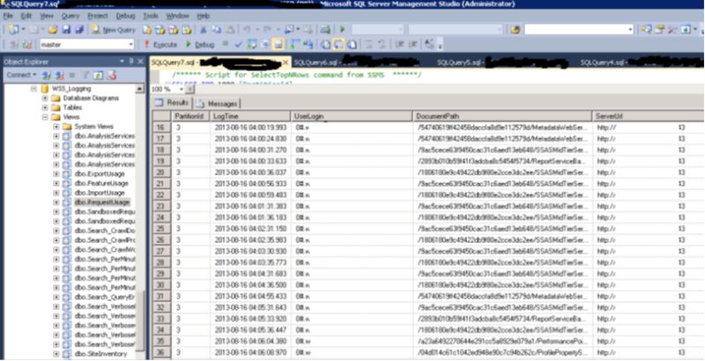Open a file with the folder icon
Screen dimensions: 705x361
tap(53, 30)
